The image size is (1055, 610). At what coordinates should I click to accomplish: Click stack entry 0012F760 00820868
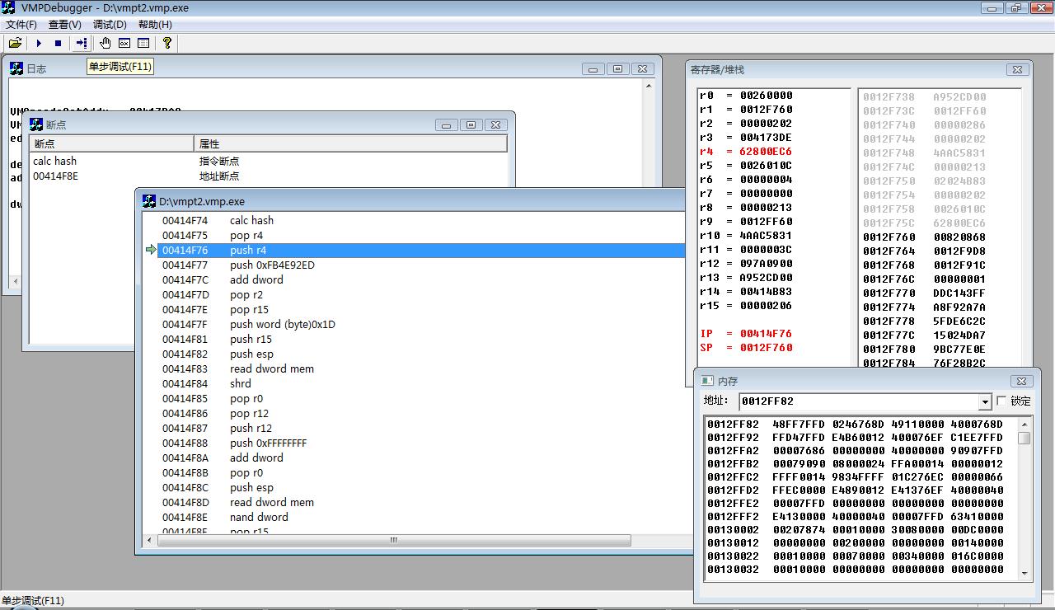pyautogui.click(x=924, y=237)
